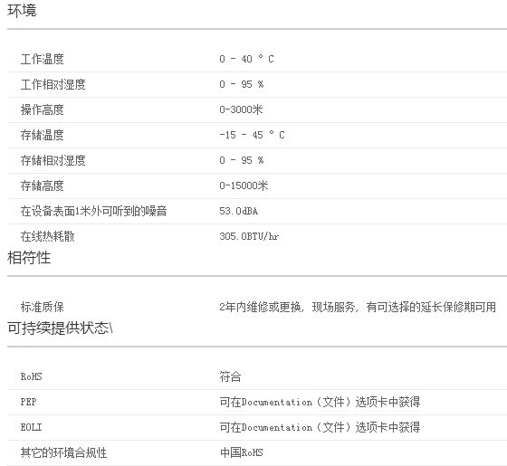Click the 相符性 section heading

click(29, 258)
